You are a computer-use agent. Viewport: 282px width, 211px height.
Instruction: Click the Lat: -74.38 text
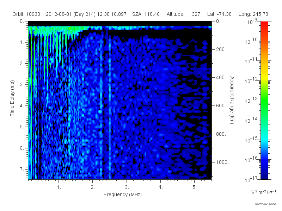click(219, 14)
